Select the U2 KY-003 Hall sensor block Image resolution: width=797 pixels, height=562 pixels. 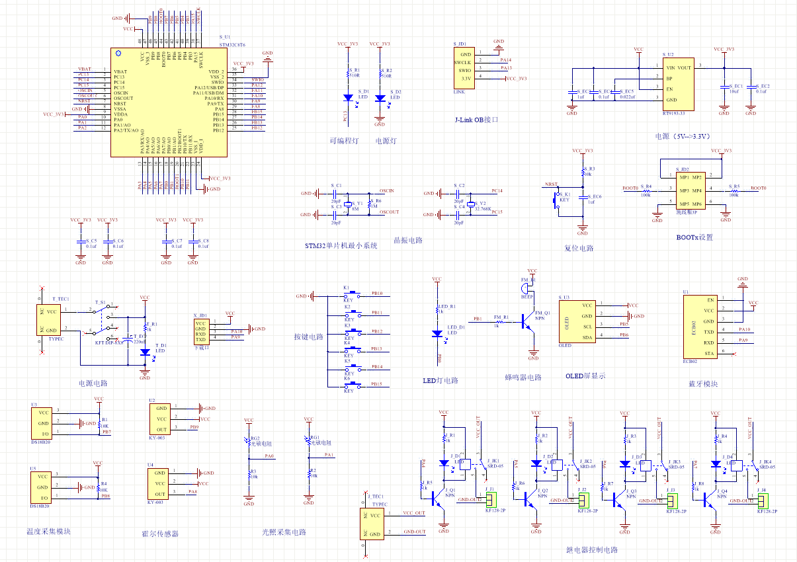click(161, 419)
